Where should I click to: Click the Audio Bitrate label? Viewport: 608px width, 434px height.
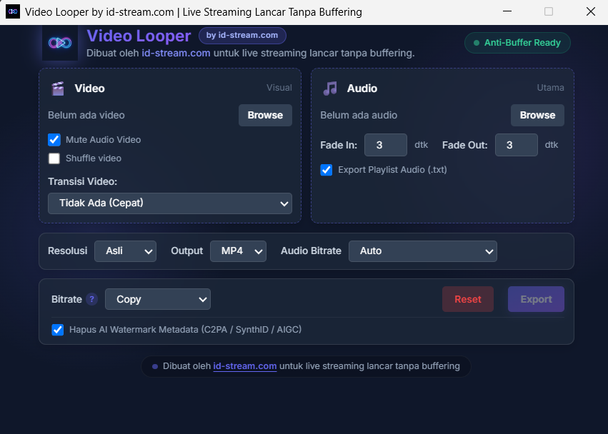coord(311,251)
